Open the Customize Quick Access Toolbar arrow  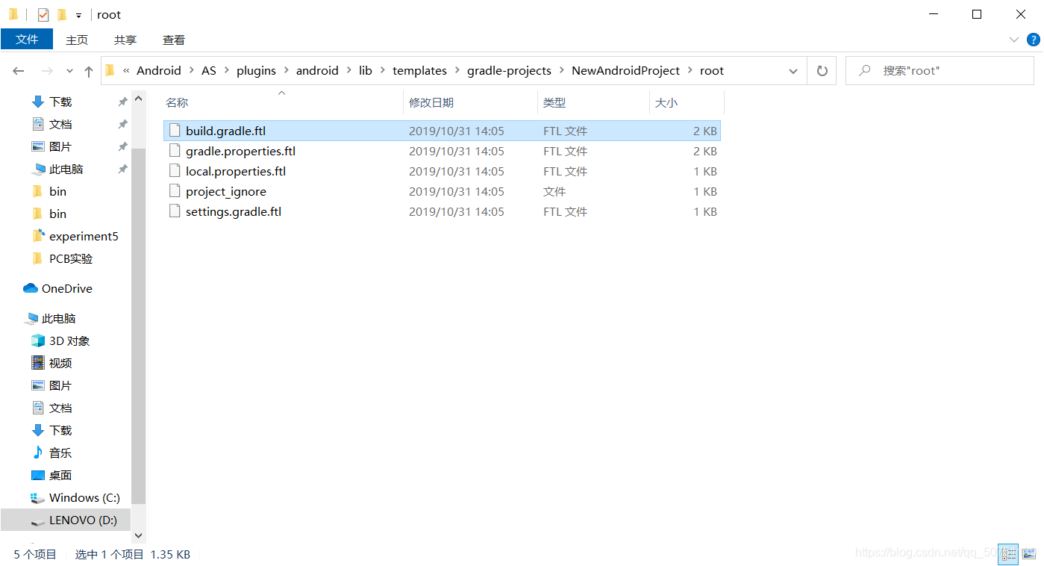tap(78, 15)
